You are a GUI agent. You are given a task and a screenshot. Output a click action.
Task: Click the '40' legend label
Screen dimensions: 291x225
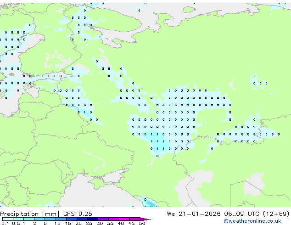pos(121,223)
